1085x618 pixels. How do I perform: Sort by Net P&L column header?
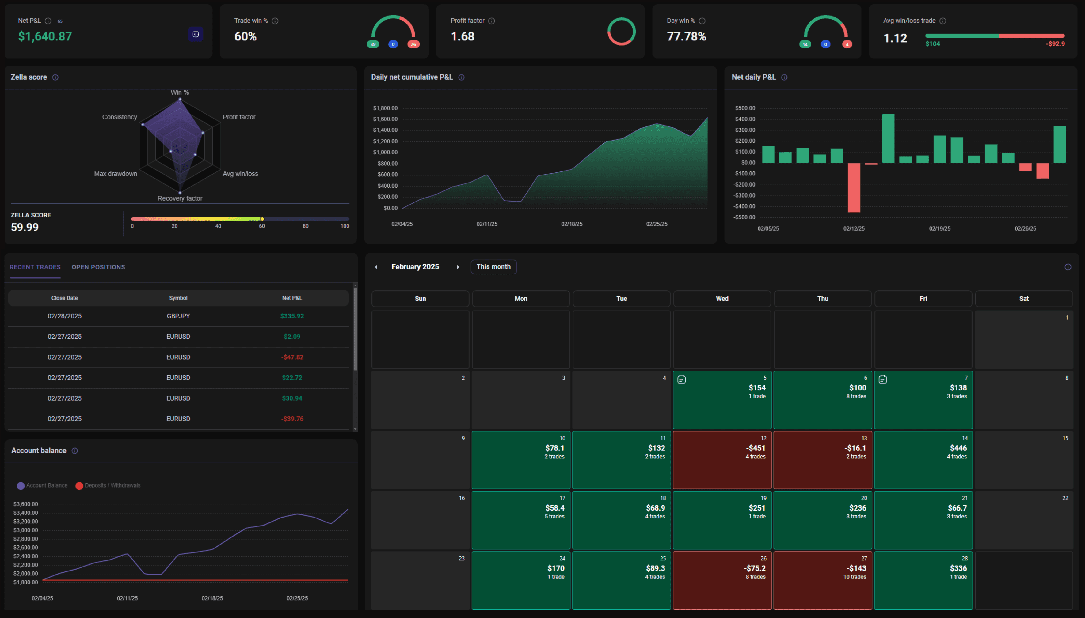coord(292,298)
